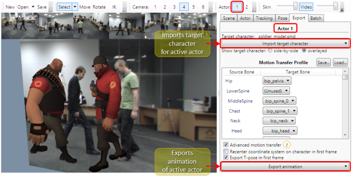Switch to Camera 3
The width and height of the screenshot is (352, 176).
(174, 7)
